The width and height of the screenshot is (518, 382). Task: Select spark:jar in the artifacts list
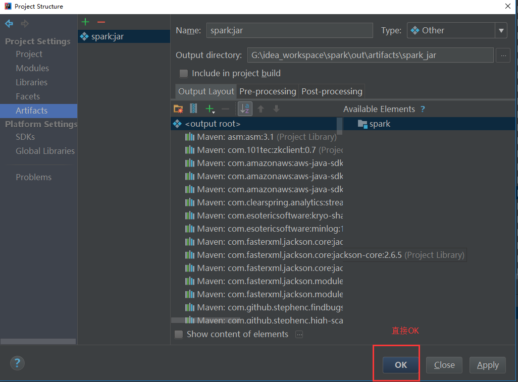pos(124,36)
